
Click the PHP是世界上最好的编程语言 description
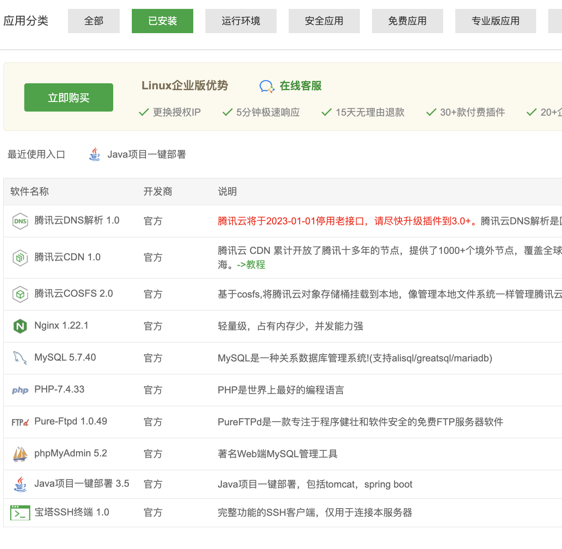click(281, 390)
